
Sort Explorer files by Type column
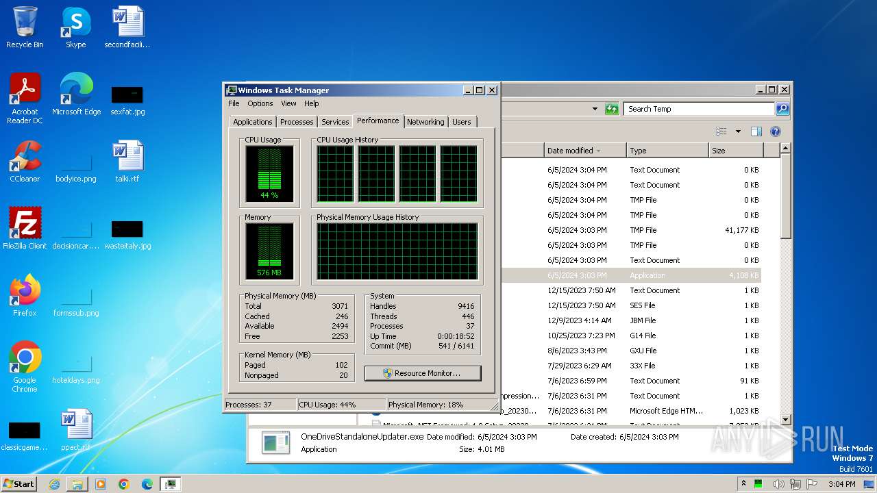pyautogui.click(x=667, y=151)
